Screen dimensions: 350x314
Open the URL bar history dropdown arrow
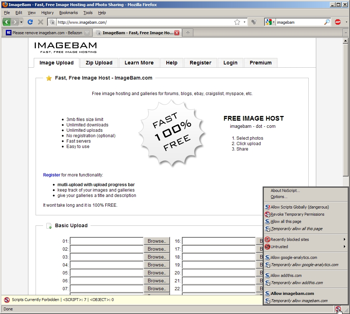pos(245,22)
